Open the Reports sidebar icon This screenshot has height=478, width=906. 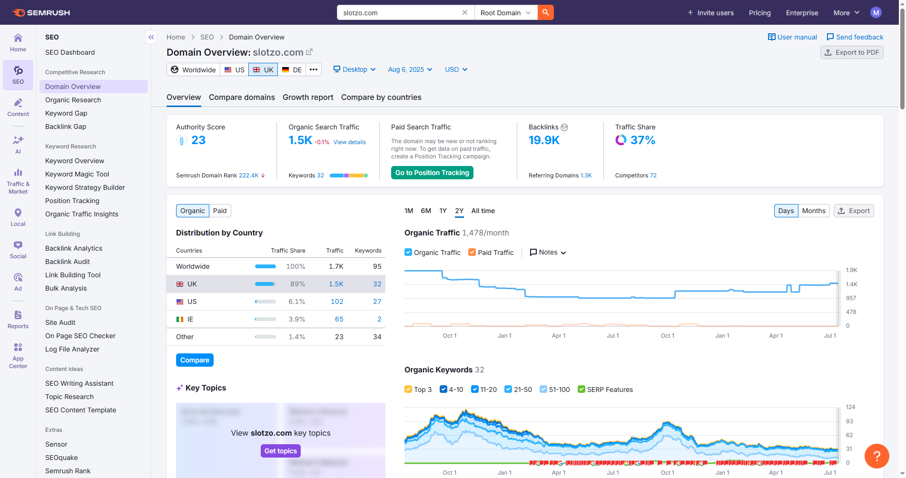coord(18,319)
